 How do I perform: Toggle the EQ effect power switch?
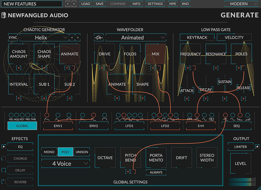[x=3, y=147]
